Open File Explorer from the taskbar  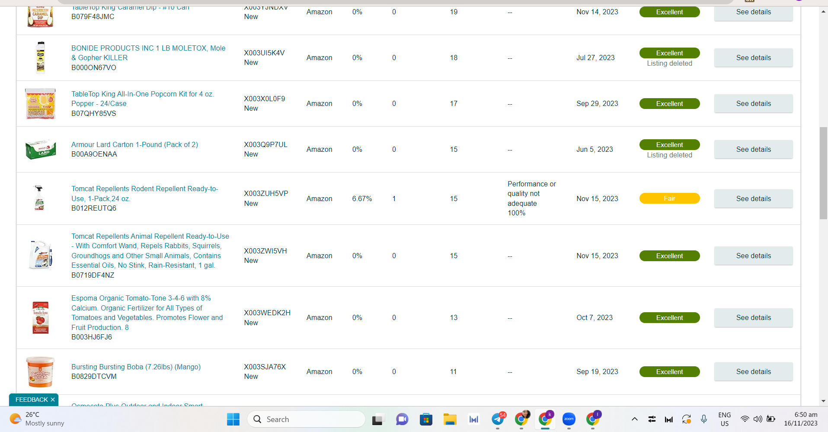tap(450, 419)
